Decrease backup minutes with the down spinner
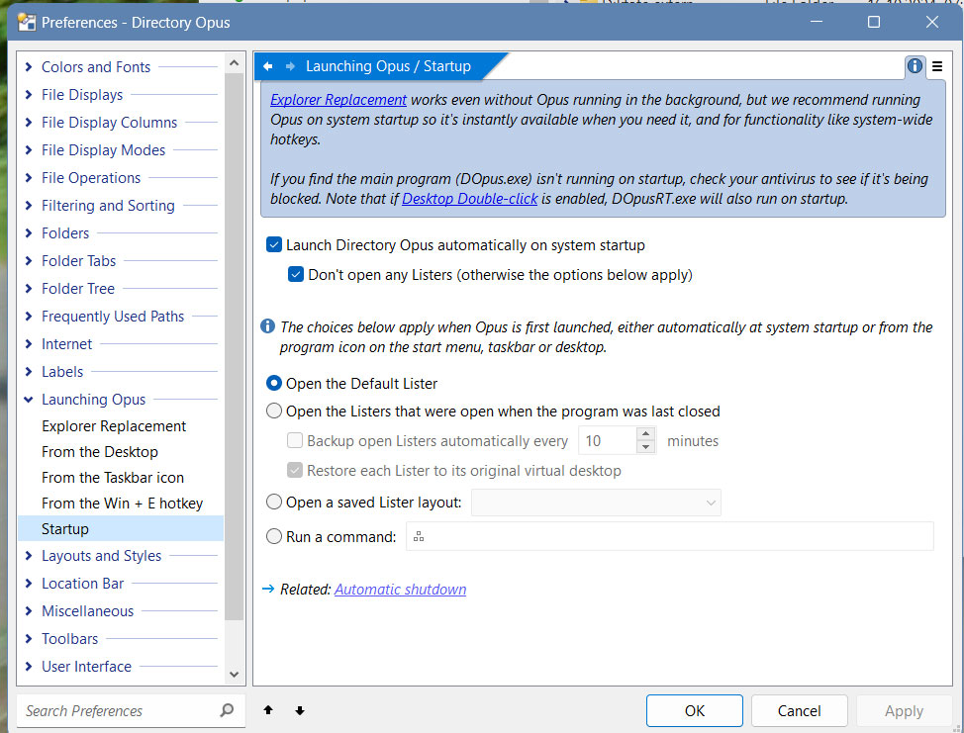This screenshot has height=733, width=964. (x=645, y=447)
